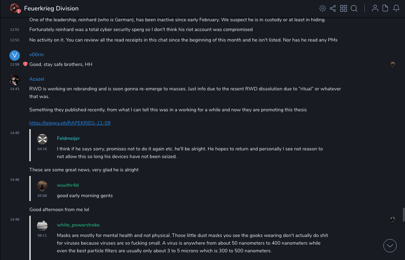This screenshot has width=405, height=260.
Task: Click the notifications bell icon
Action: click(396, 8)
